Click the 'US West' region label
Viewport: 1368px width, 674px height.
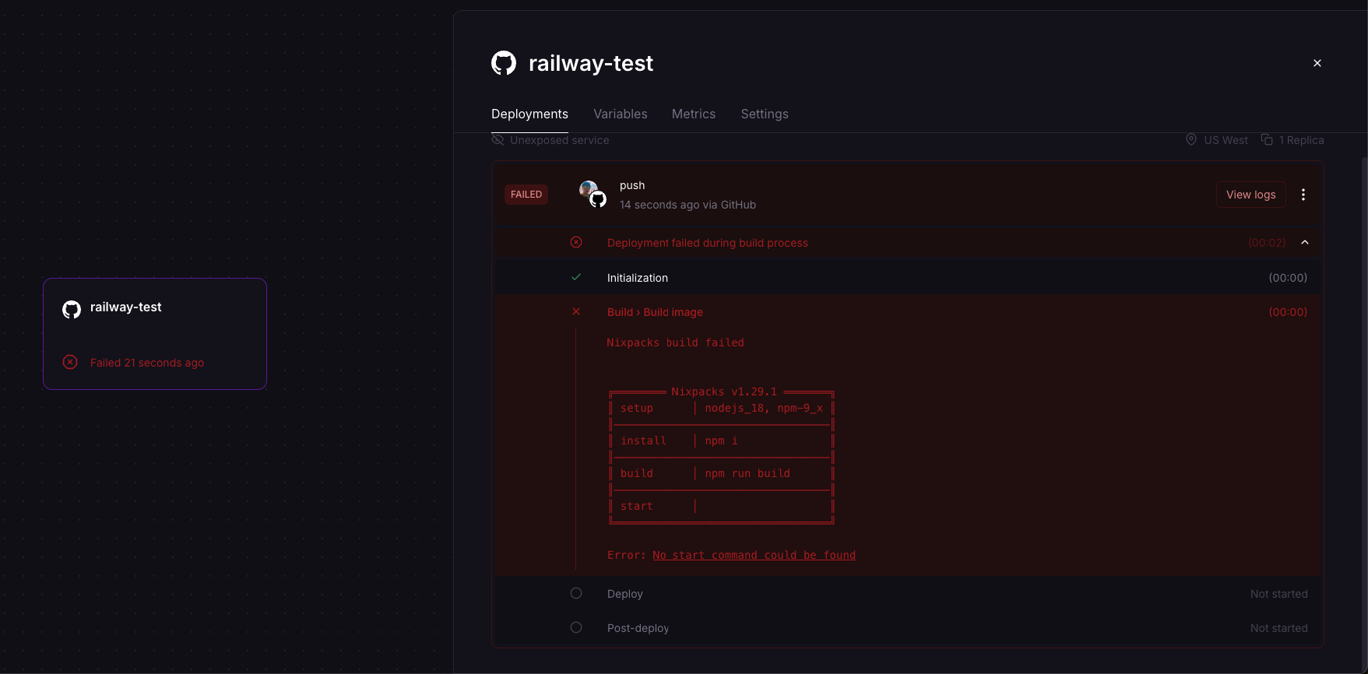point(1226,140)
